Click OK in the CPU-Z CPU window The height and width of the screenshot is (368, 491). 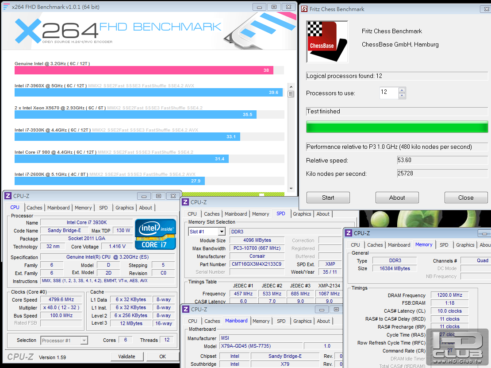click(162, 356)
